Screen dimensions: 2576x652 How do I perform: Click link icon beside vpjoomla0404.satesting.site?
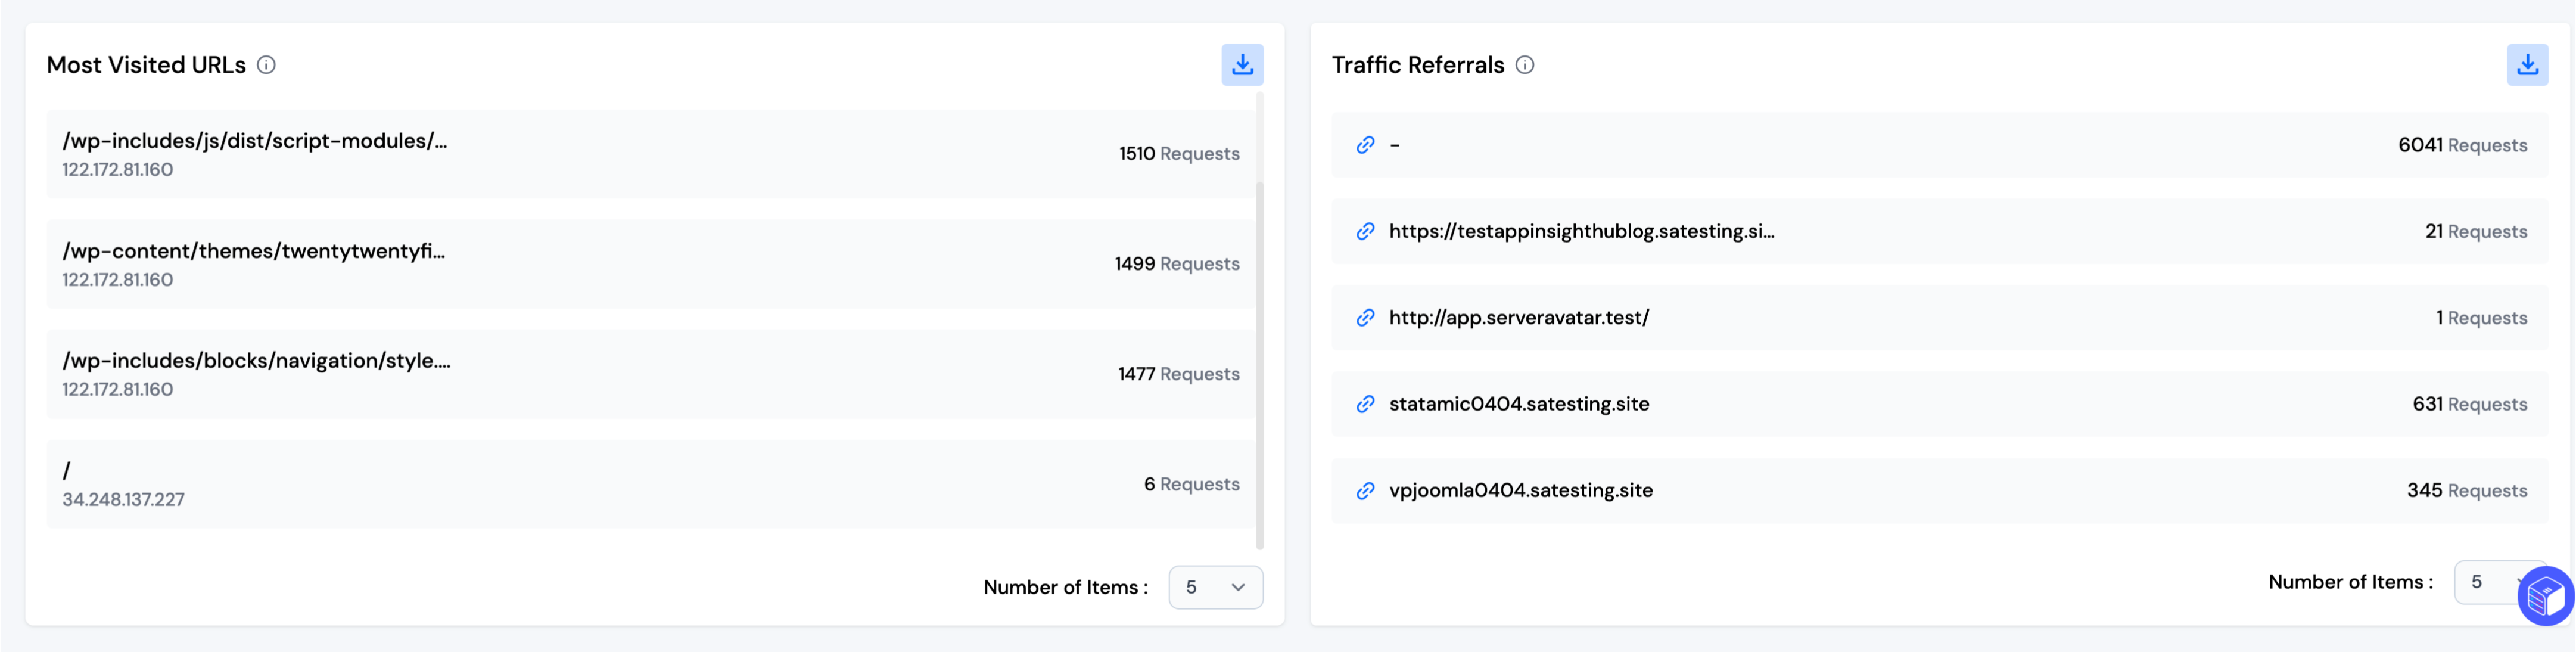[1365, 491]
